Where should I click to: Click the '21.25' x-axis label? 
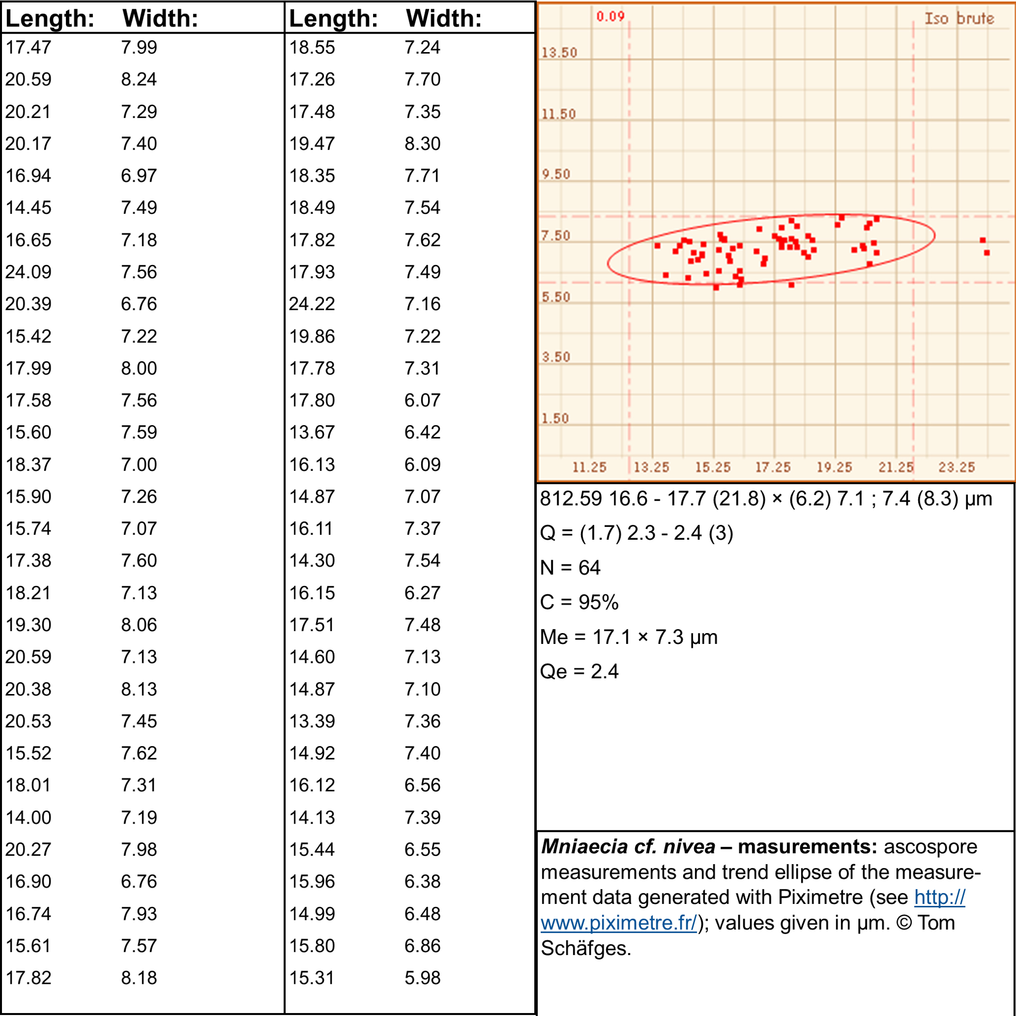[895, 467]
